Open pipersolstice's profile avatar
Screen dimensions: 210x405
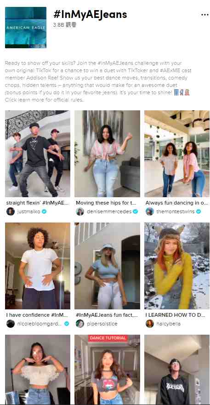(80, 324)
